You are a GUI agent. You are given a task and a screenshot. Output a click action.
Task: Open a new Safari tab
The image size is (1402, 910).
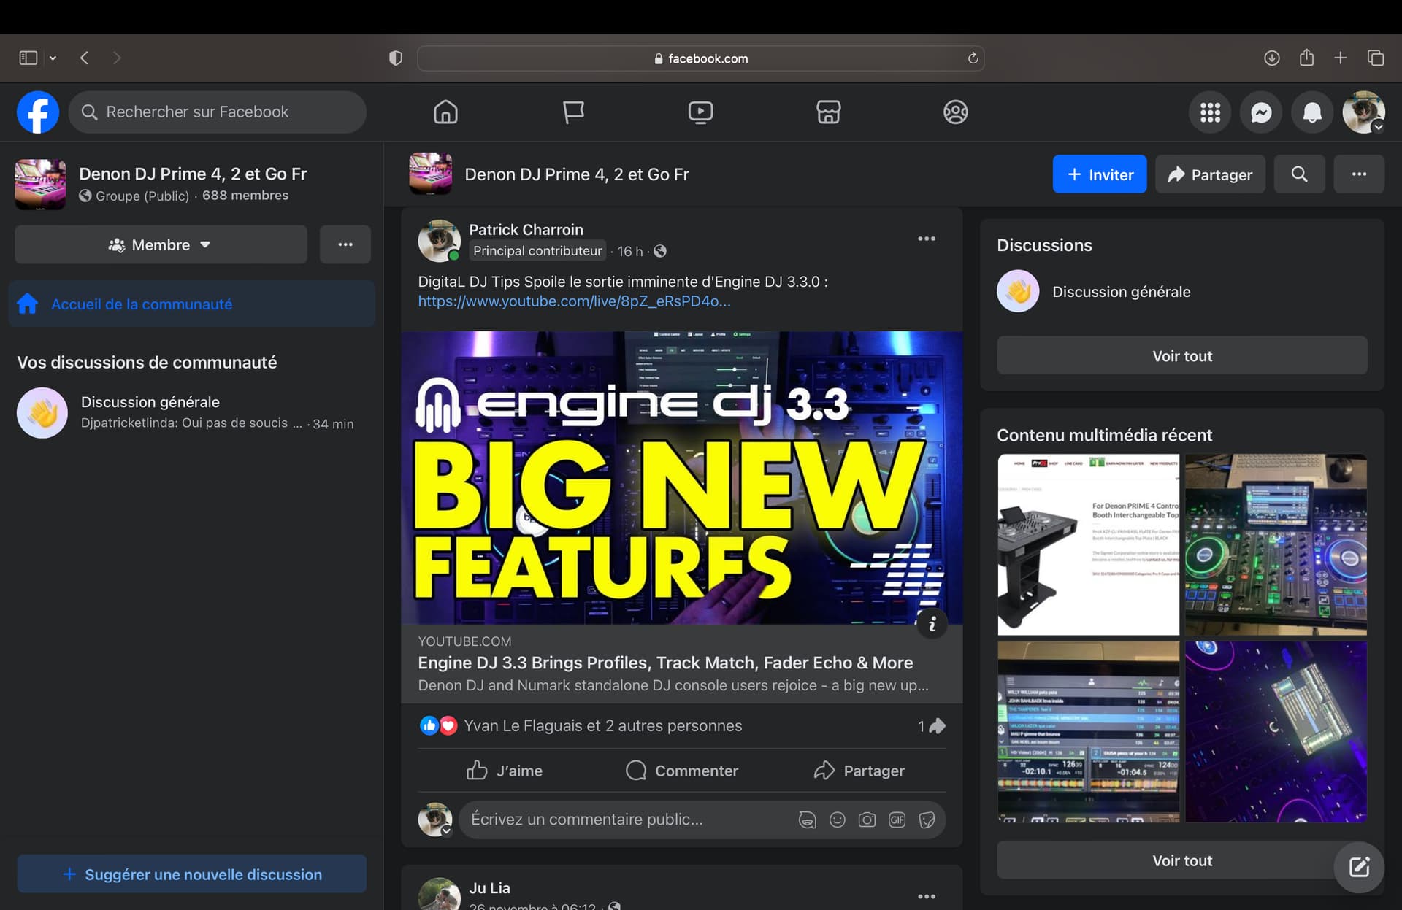pos(1341,58)
